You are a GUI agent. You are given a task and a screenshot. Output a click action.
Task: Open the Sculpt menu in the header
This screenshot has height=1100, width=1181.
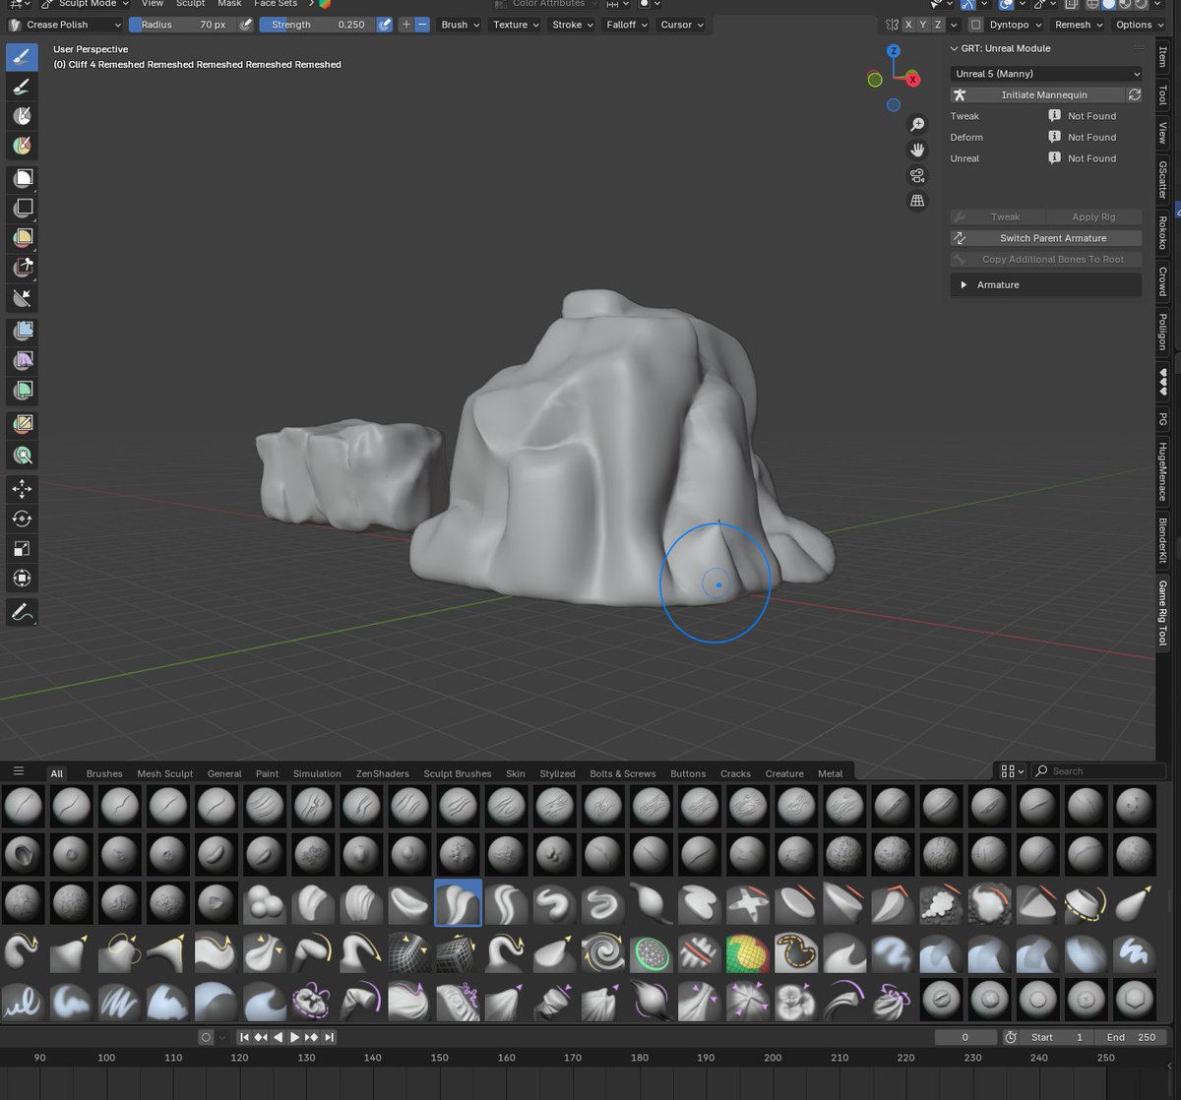190,4
